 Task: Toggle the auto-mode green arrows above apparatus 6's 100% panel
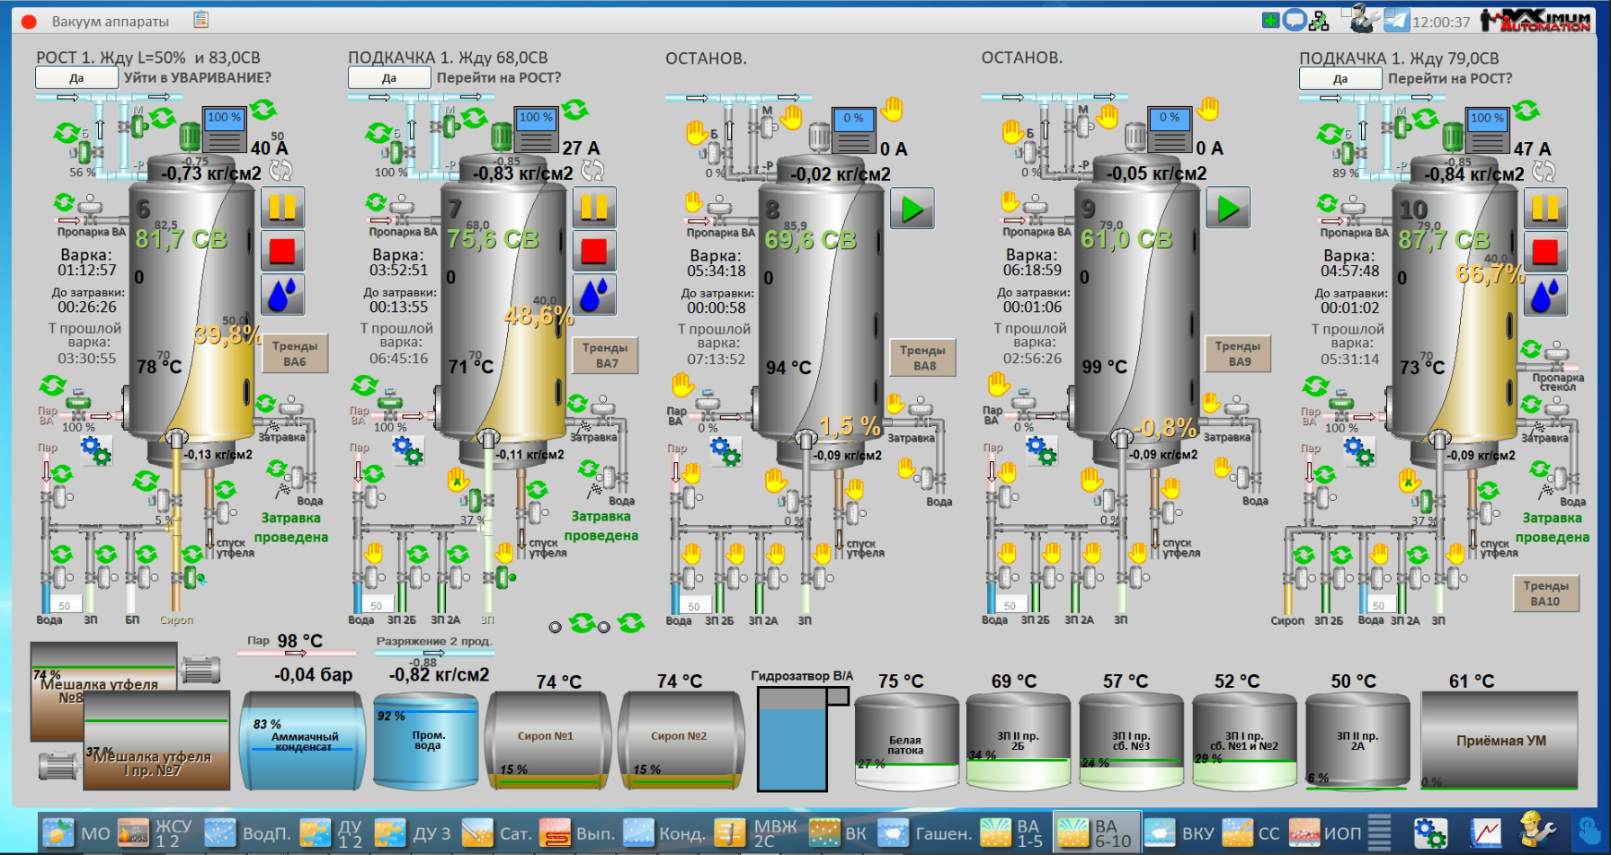tap(263, 110)
